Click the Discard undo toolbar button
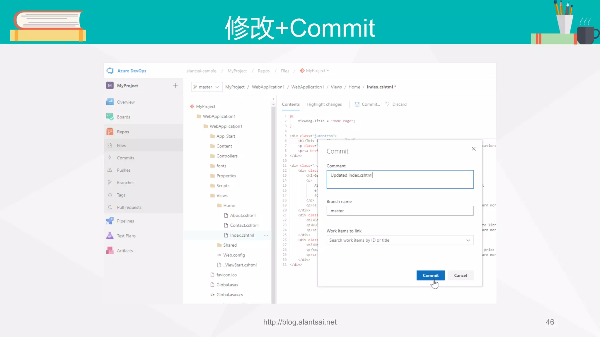Image resolution: width=600 pixels, height=337 pixels. click(x=396, y=104)
